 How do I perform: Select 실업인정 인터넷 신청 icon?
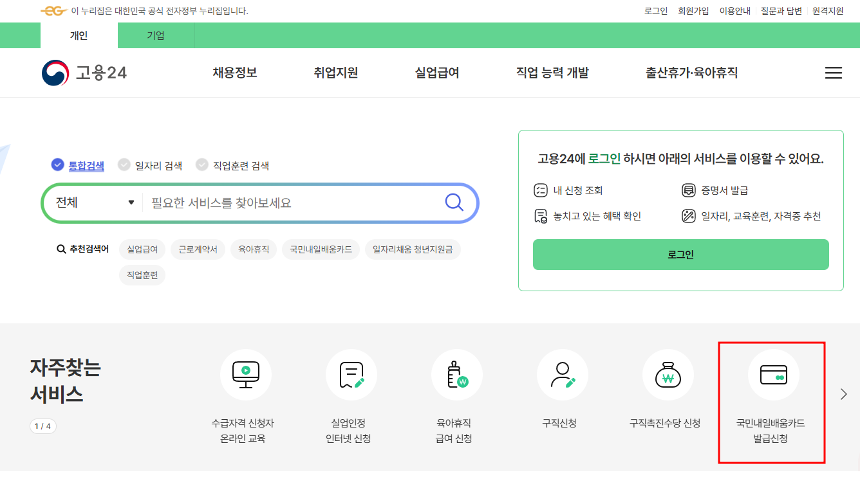(351, 374)
